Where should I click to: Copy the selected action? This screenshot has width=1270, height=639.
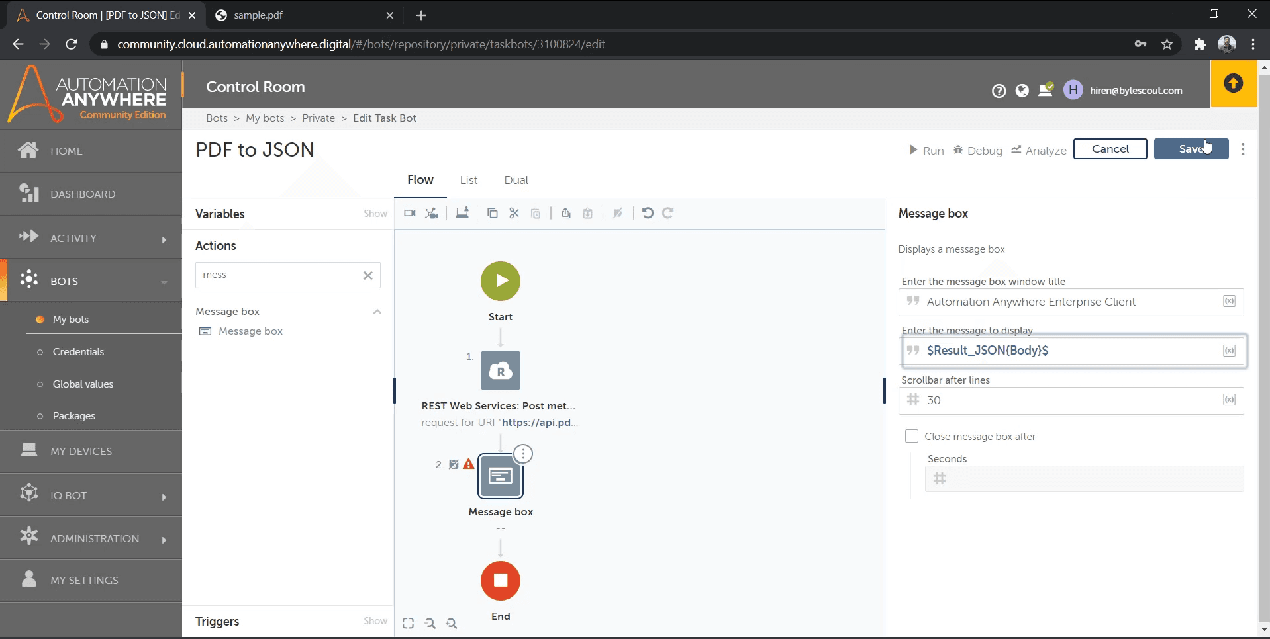(x=493, y=212)
